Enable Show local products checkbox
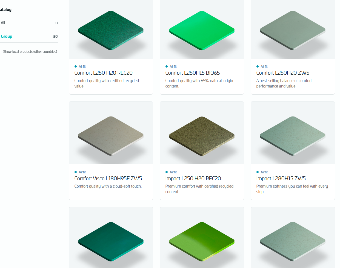Image resolution: width=340 pixels, height=268 pixels. point(1,51)
